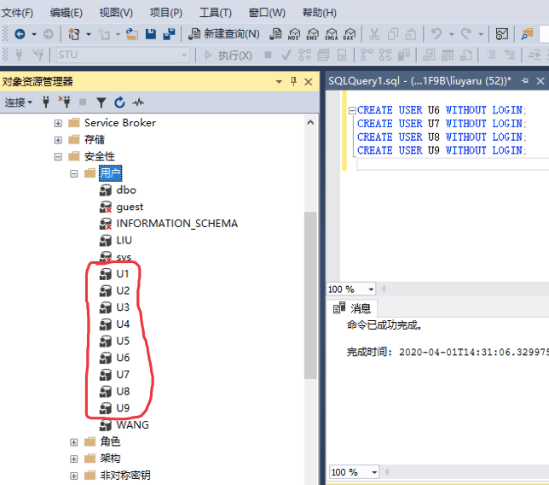Image resolution: width=549 pixels, height=485 pixels.
Task: Click the Redo arrow icon
Action: click(x=465, y=34)
